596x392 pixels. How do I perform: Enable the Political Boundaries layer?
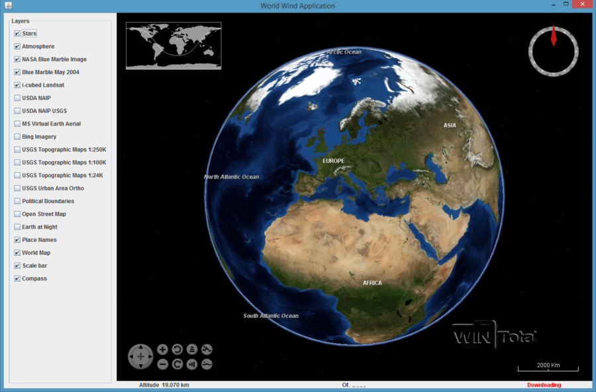(x=17, y=201)
